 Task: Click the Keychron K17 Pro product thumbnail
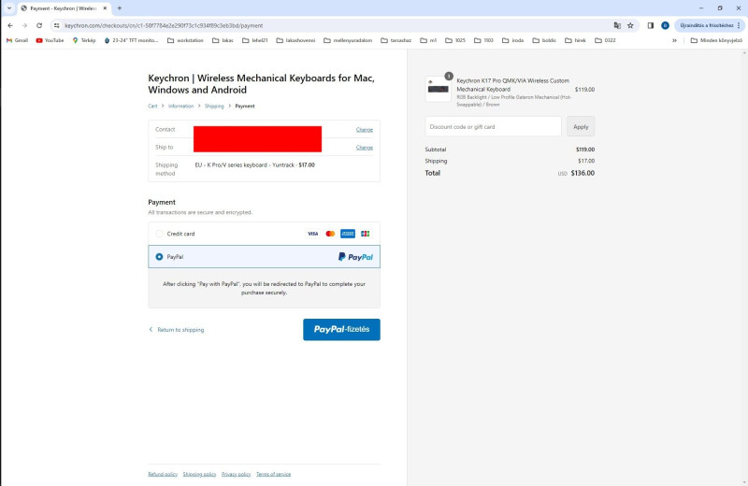(x=438, y=89)
